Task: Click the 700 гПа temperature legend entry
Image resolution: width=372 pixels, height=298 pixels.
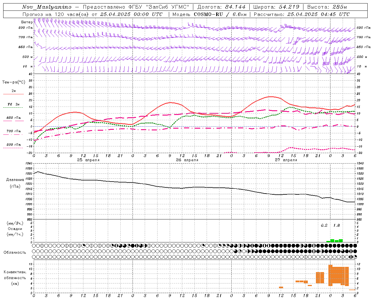Action: click(13, 132)
